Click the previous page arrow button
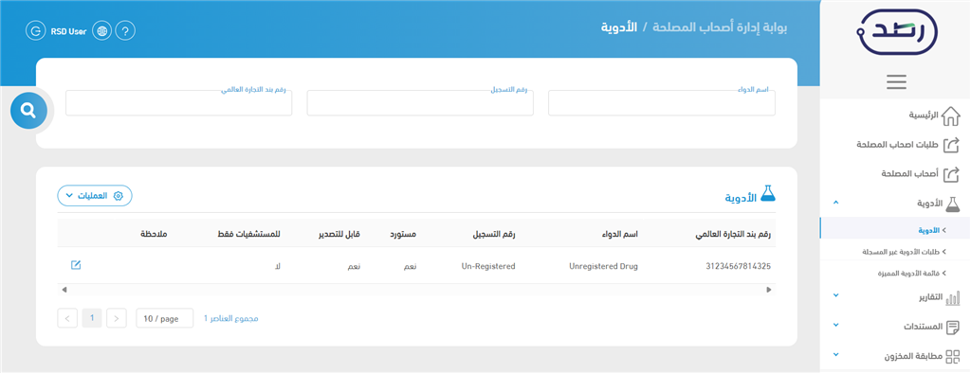Screen dimensions: 971x373 pos(67,319)
